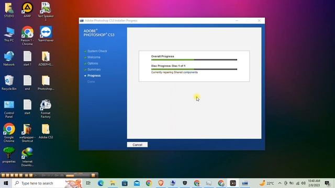Screen dimensions: 335x188
Task: Open the STUDIO folder on desktop
Action: (x=9, y=10)
